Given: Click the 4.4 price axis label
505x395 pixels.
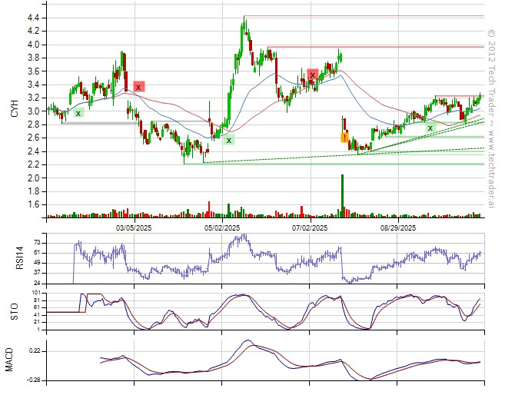Looking at the screenshot, I should tap(36, 18).
